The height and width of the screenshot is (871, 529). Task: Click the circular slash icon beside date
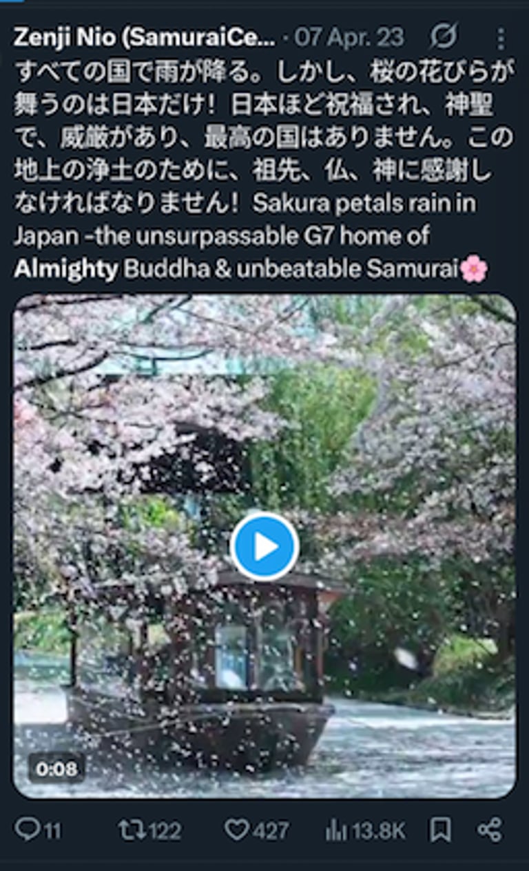444,37
